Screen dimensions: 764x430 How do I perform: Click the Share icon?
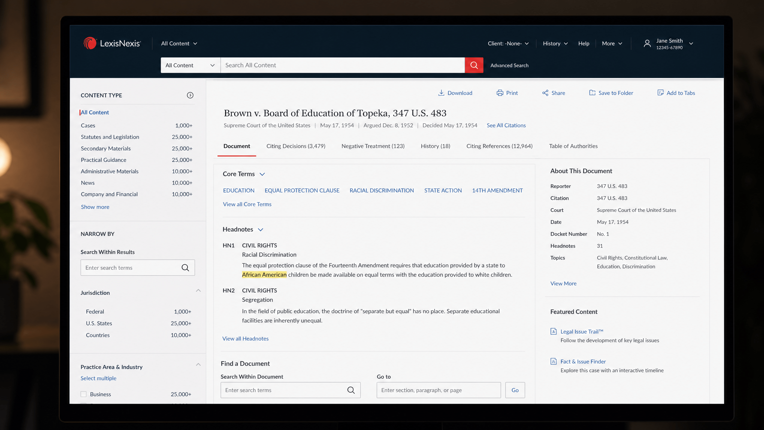point(545,93)
